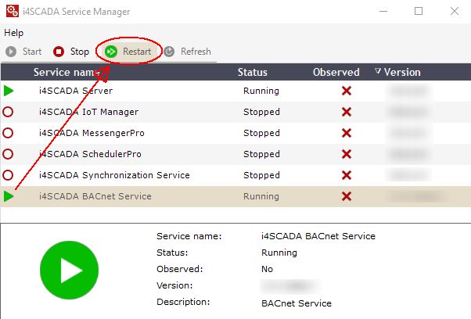
Task: Click Stopped status of SchedulerPro
Action: (261, 154)
